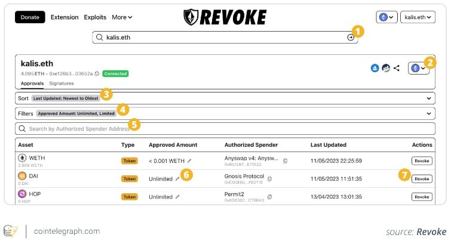Click the Authorized Spender column header

[251, 145]
